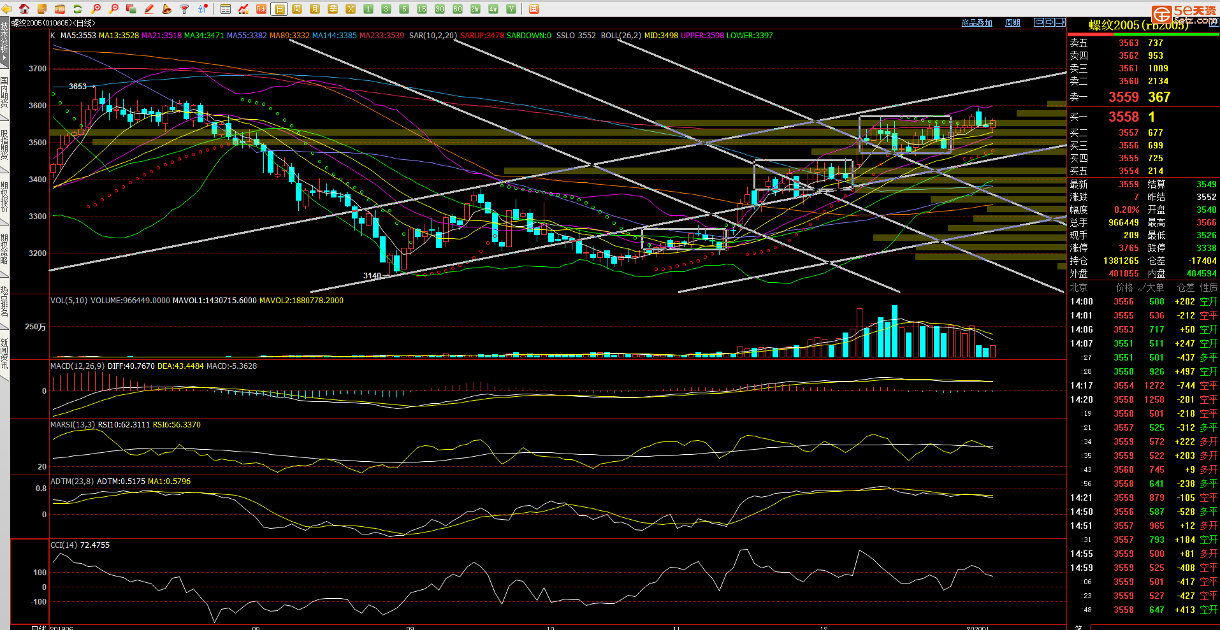Select the 2hr period button
This screenshot has height=630, width=1220.
(476, 9)
